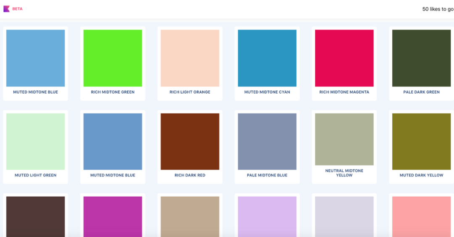Choose the unlabeled tan beige swatch

pos(190,216)
